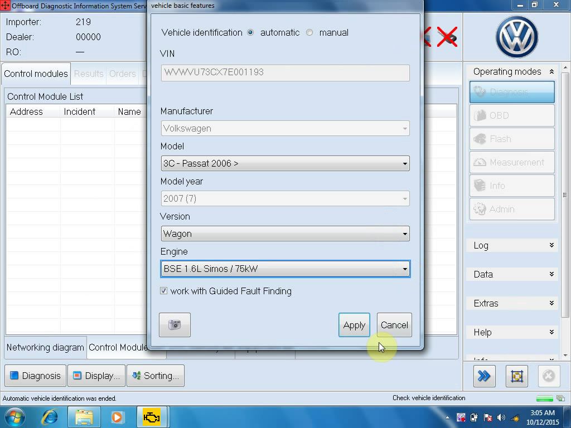
Task: Click the Sorting... button
Action: click(156, 376)
